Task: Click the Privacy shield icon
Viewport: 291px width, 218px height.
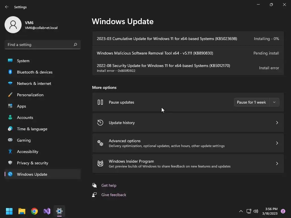Action: point(10,163)
